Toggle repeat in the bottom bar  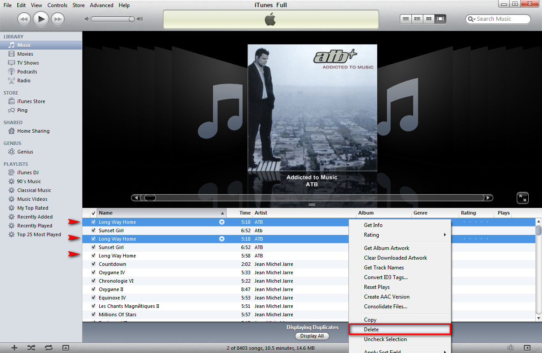pos(48,348)
